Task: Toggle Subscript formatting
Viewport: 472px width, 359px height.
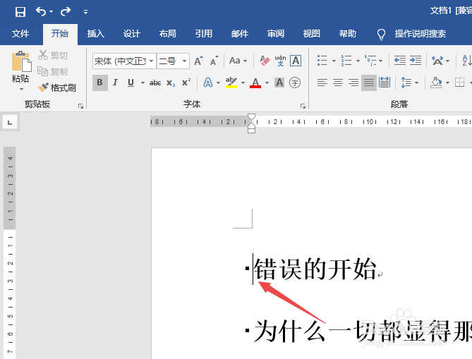Action: coord(171,83)
